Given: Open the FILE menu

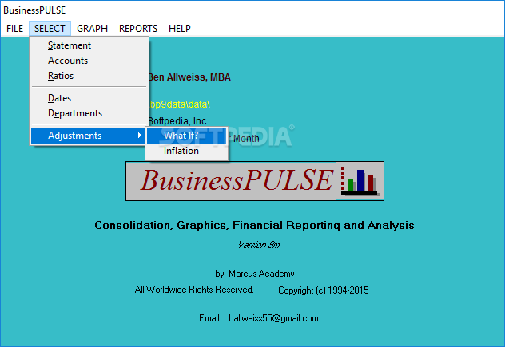Looking at the screenshot, I should [14, 29].
